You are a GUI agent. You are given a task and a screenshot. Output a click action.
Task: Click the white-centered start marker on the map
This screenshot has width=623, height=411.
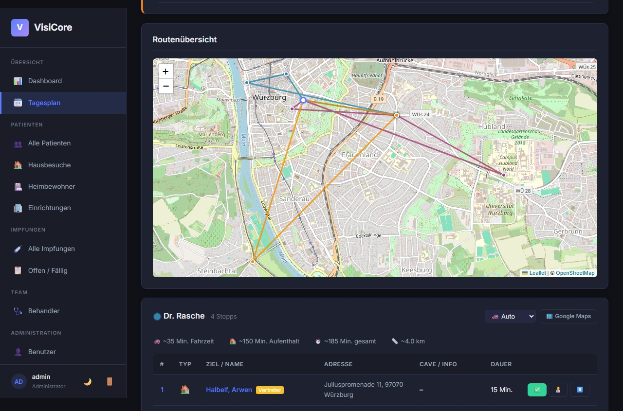tap(303, 100)
